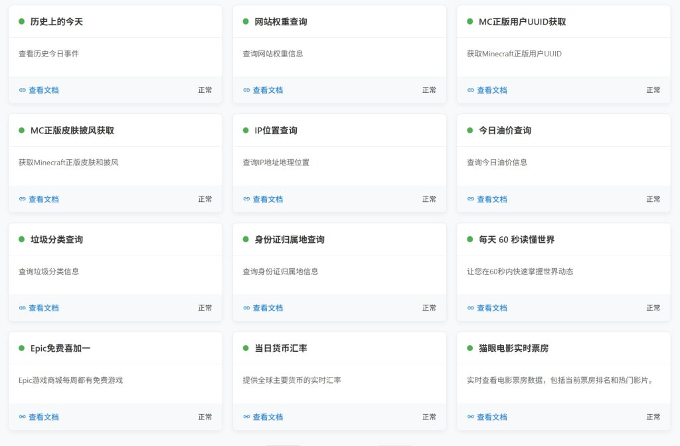The width and height of the screenshot is (680, 446).
Task: Click the description 查询IP地址地理位置
Action: pyautogui.click(x=276, y=162)
